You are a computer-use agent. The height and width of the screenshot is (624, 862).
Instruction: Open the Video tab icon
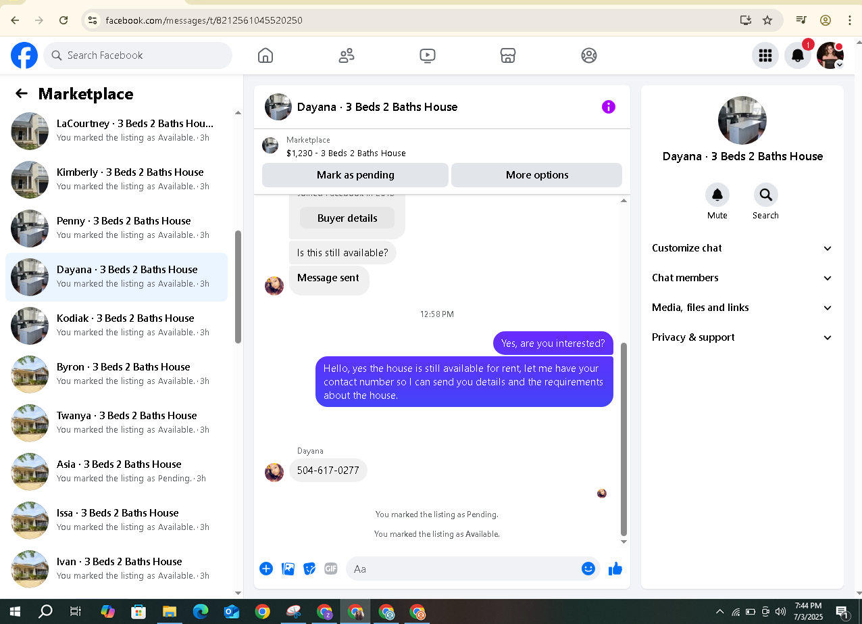tap(427, 55)
